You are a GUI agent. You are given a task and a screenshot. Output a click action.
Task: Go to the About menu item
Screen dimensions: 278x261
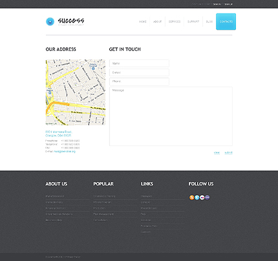[x=157, y=22]
